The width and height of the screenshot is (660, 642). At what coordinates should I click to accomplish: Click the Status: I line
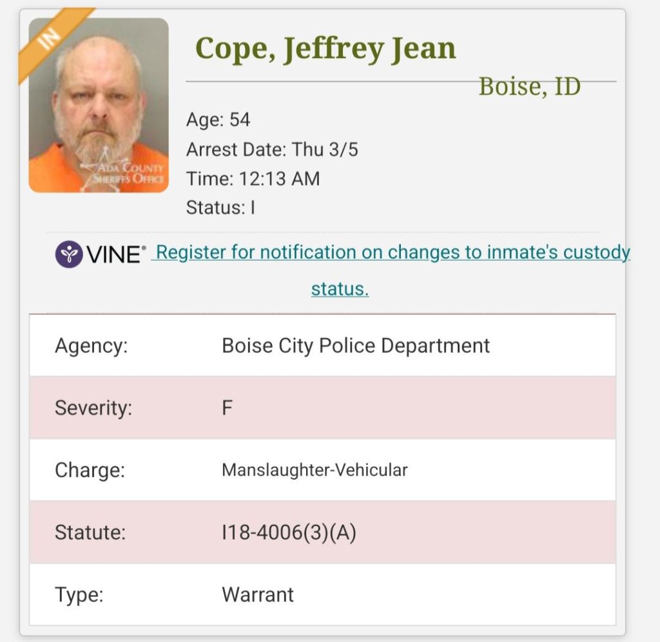220,208
